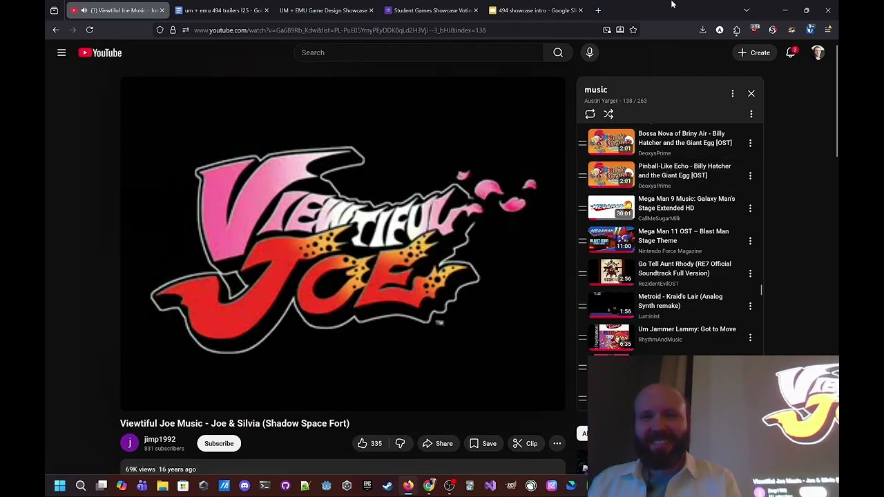Start voice search with the microphone
Screen dimensions: 884x497
590,52
